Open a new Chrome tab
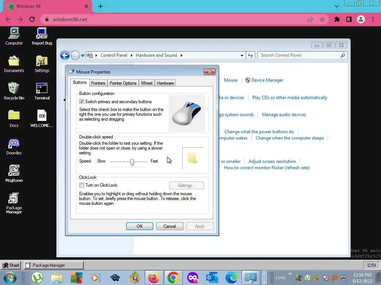Image resolution: width=381 pixels, height=285 pixels. pos(100,7)
